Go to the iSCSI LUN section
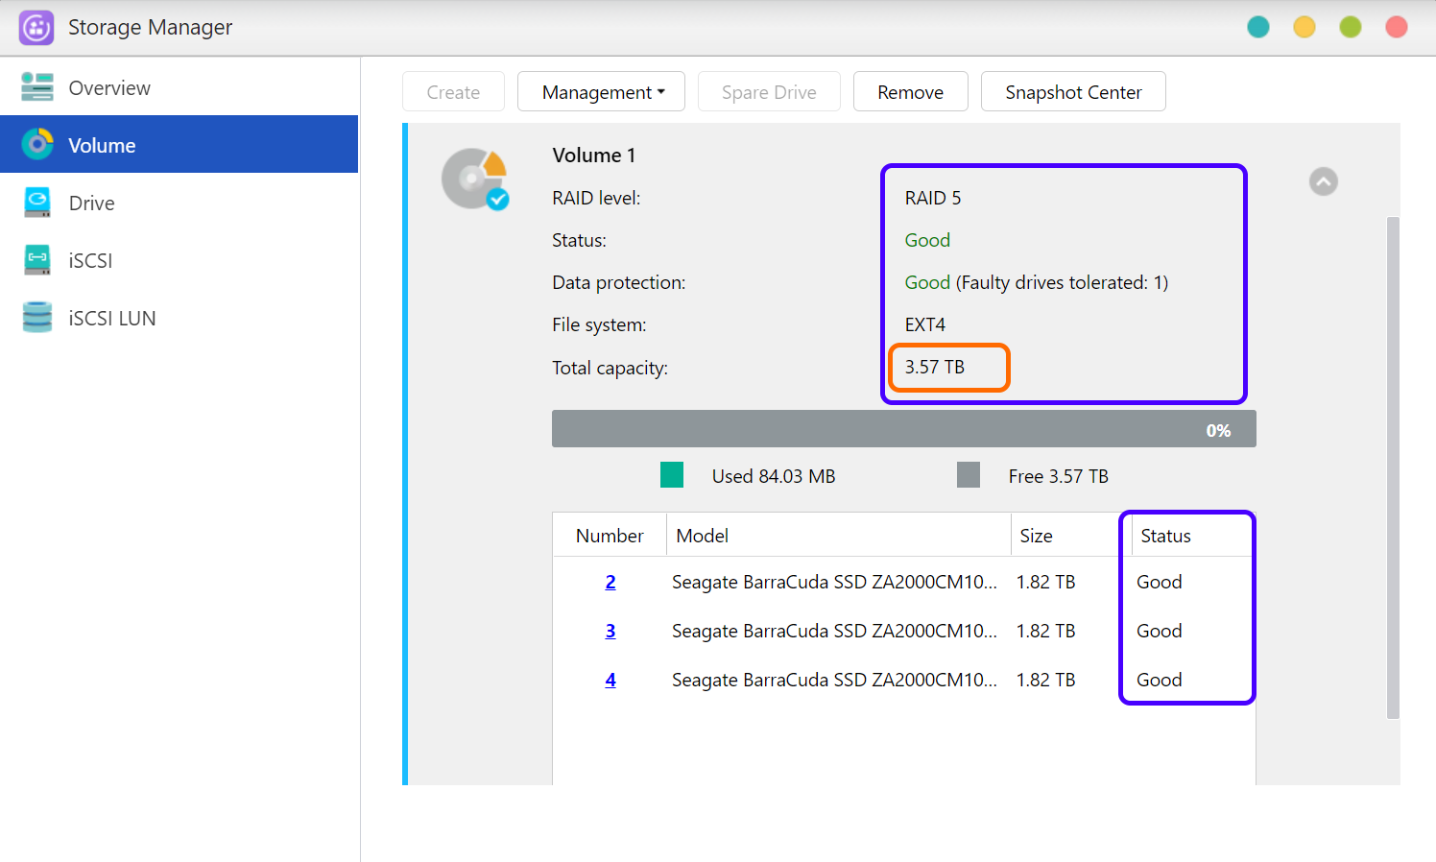This screenshot has width=1436, height=862. click(112, 318)
